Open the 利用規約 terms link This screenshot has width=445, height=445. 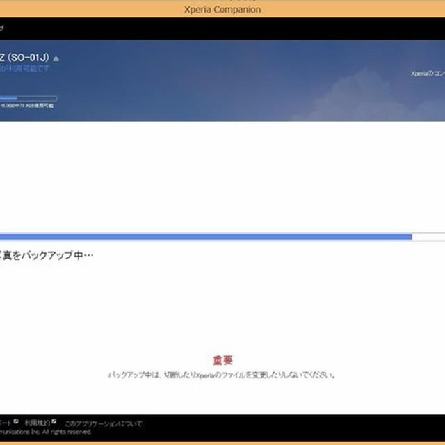(37, 423)
